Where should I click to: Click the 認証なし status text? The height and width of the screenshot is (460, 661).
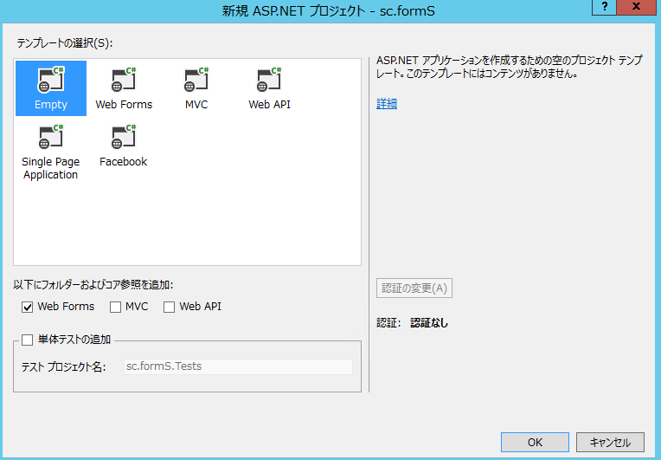tap(429, 323)
